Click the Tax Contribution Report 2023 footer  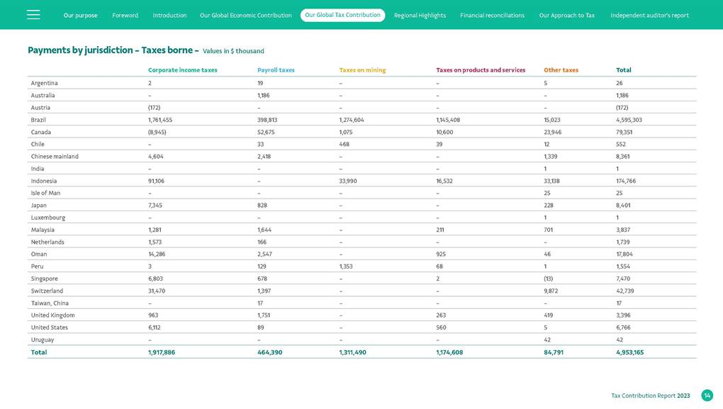coord(650,396)
